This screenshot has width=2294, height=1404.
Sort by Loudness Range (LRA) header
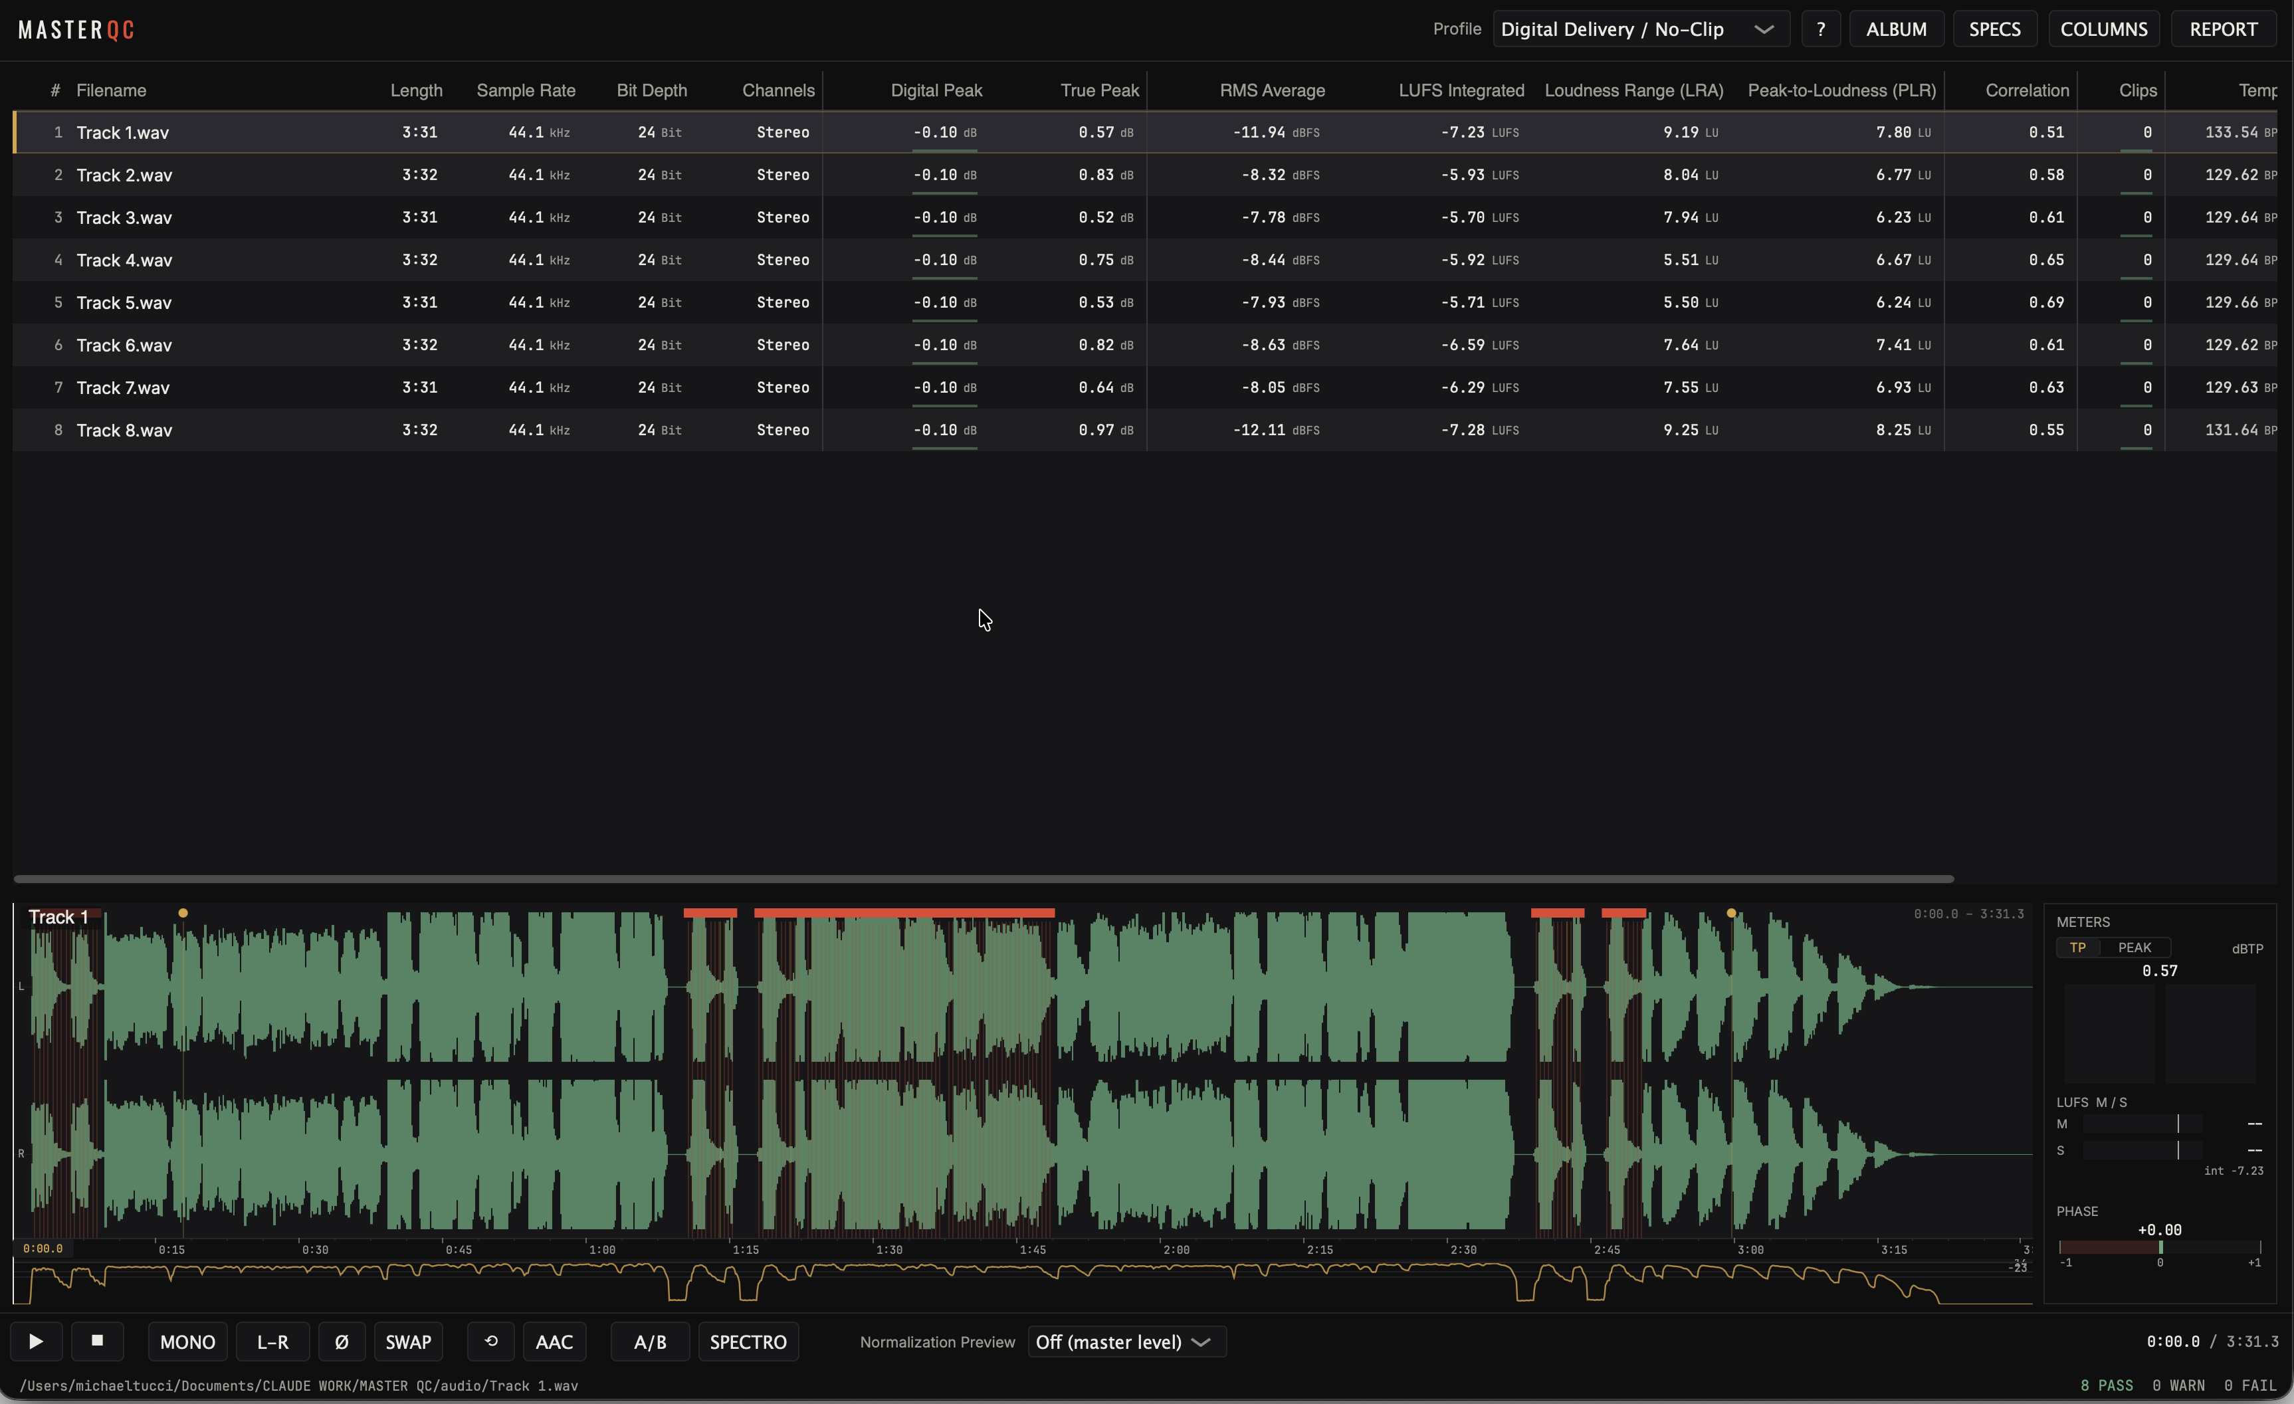coord(1634,90)
